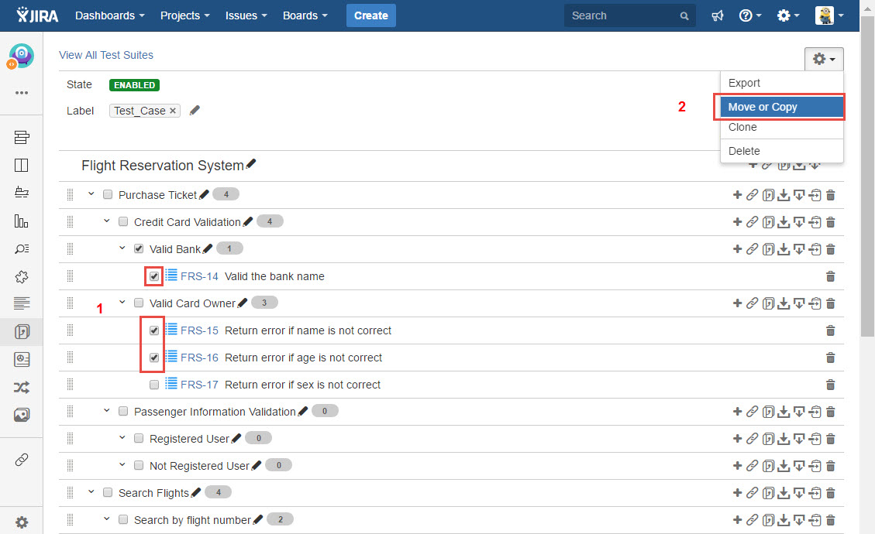Screen dimensions: 875x534
Task: Uncheck the FRS-14 checkbox
Action: pyautogui.click(x=154, y=276)
